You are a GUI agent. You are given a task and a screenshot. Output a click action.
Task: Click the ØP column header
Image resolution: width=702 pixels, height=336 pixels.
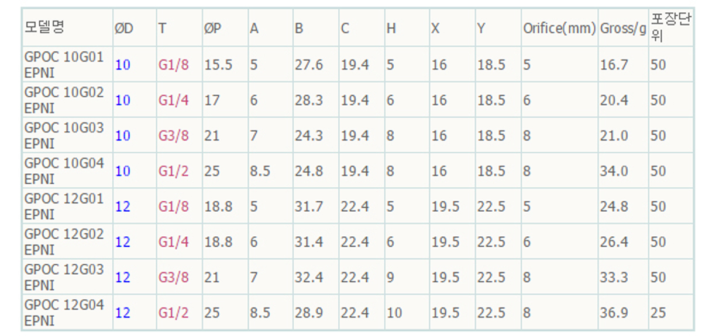pyautogui.click(x=212, y=28)
